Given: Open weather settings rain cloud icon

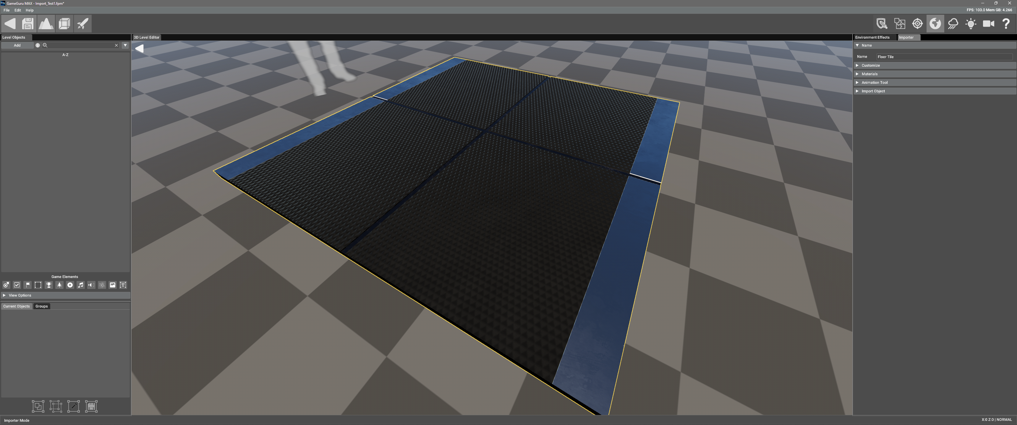Looking at the screenshot, I should [953, 24].
